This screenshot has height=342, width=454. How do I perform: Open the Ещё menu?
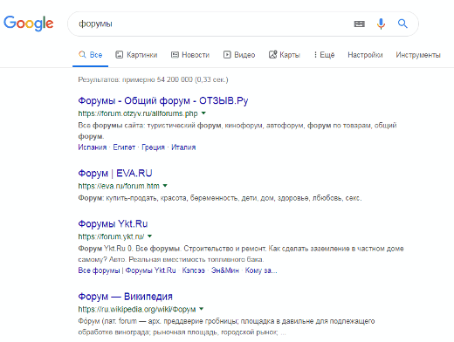click(324, 55)
